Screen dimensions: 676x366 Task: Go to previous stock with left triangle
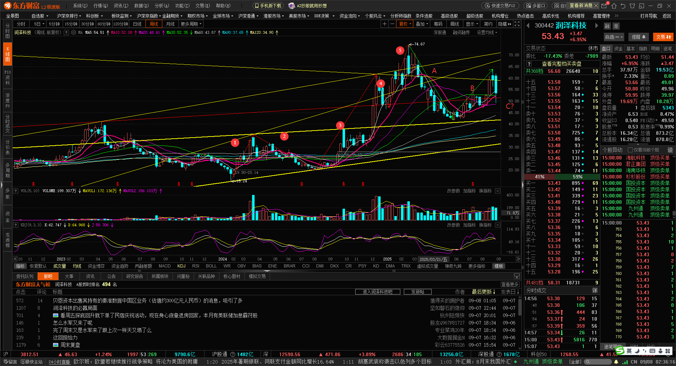click(x=528, y=25)
